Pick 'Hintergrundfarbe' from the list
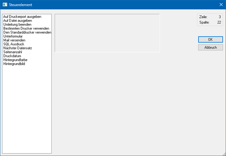 tap(16, 60)
